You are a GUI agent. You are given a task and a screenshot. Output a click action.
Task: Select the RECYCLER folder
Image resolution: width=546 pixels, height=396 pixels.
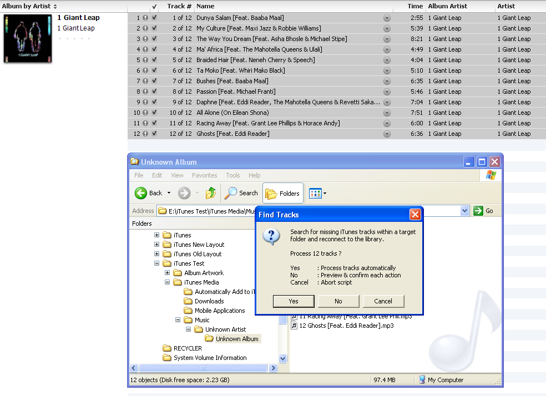pyautogui.click(x=183, y=348)
